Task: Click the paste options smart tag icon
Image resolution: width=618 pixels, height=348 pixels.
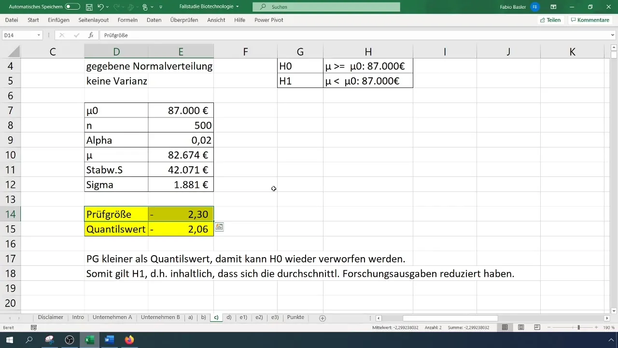Action: [219, 227]
